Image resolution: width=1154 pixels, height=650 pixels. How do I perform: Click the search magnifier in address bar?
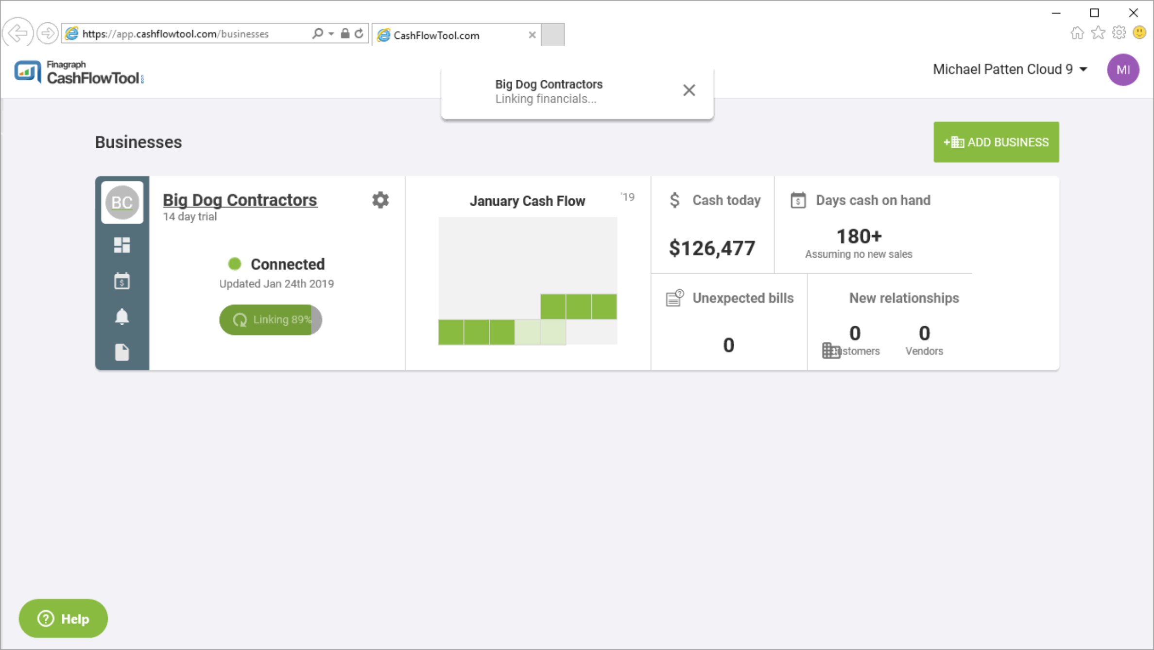(317, 33)
